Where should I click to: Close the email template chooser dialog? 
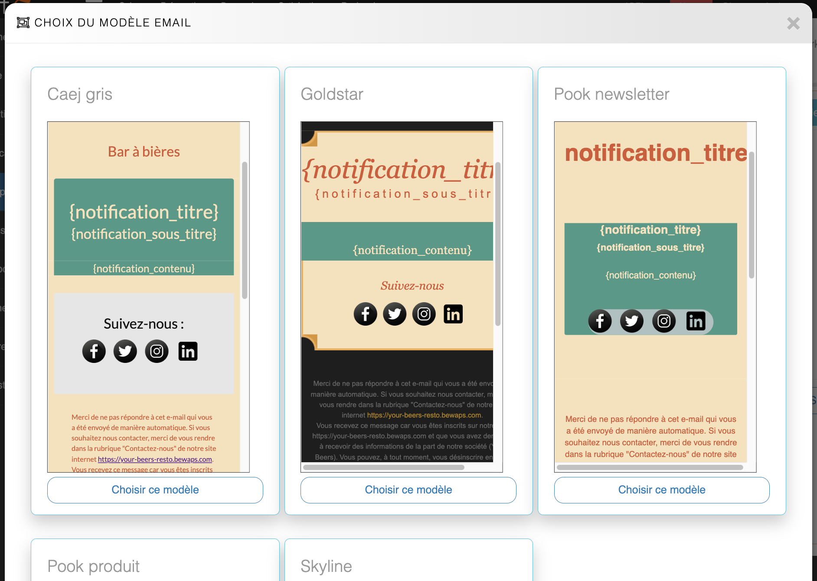793,23
